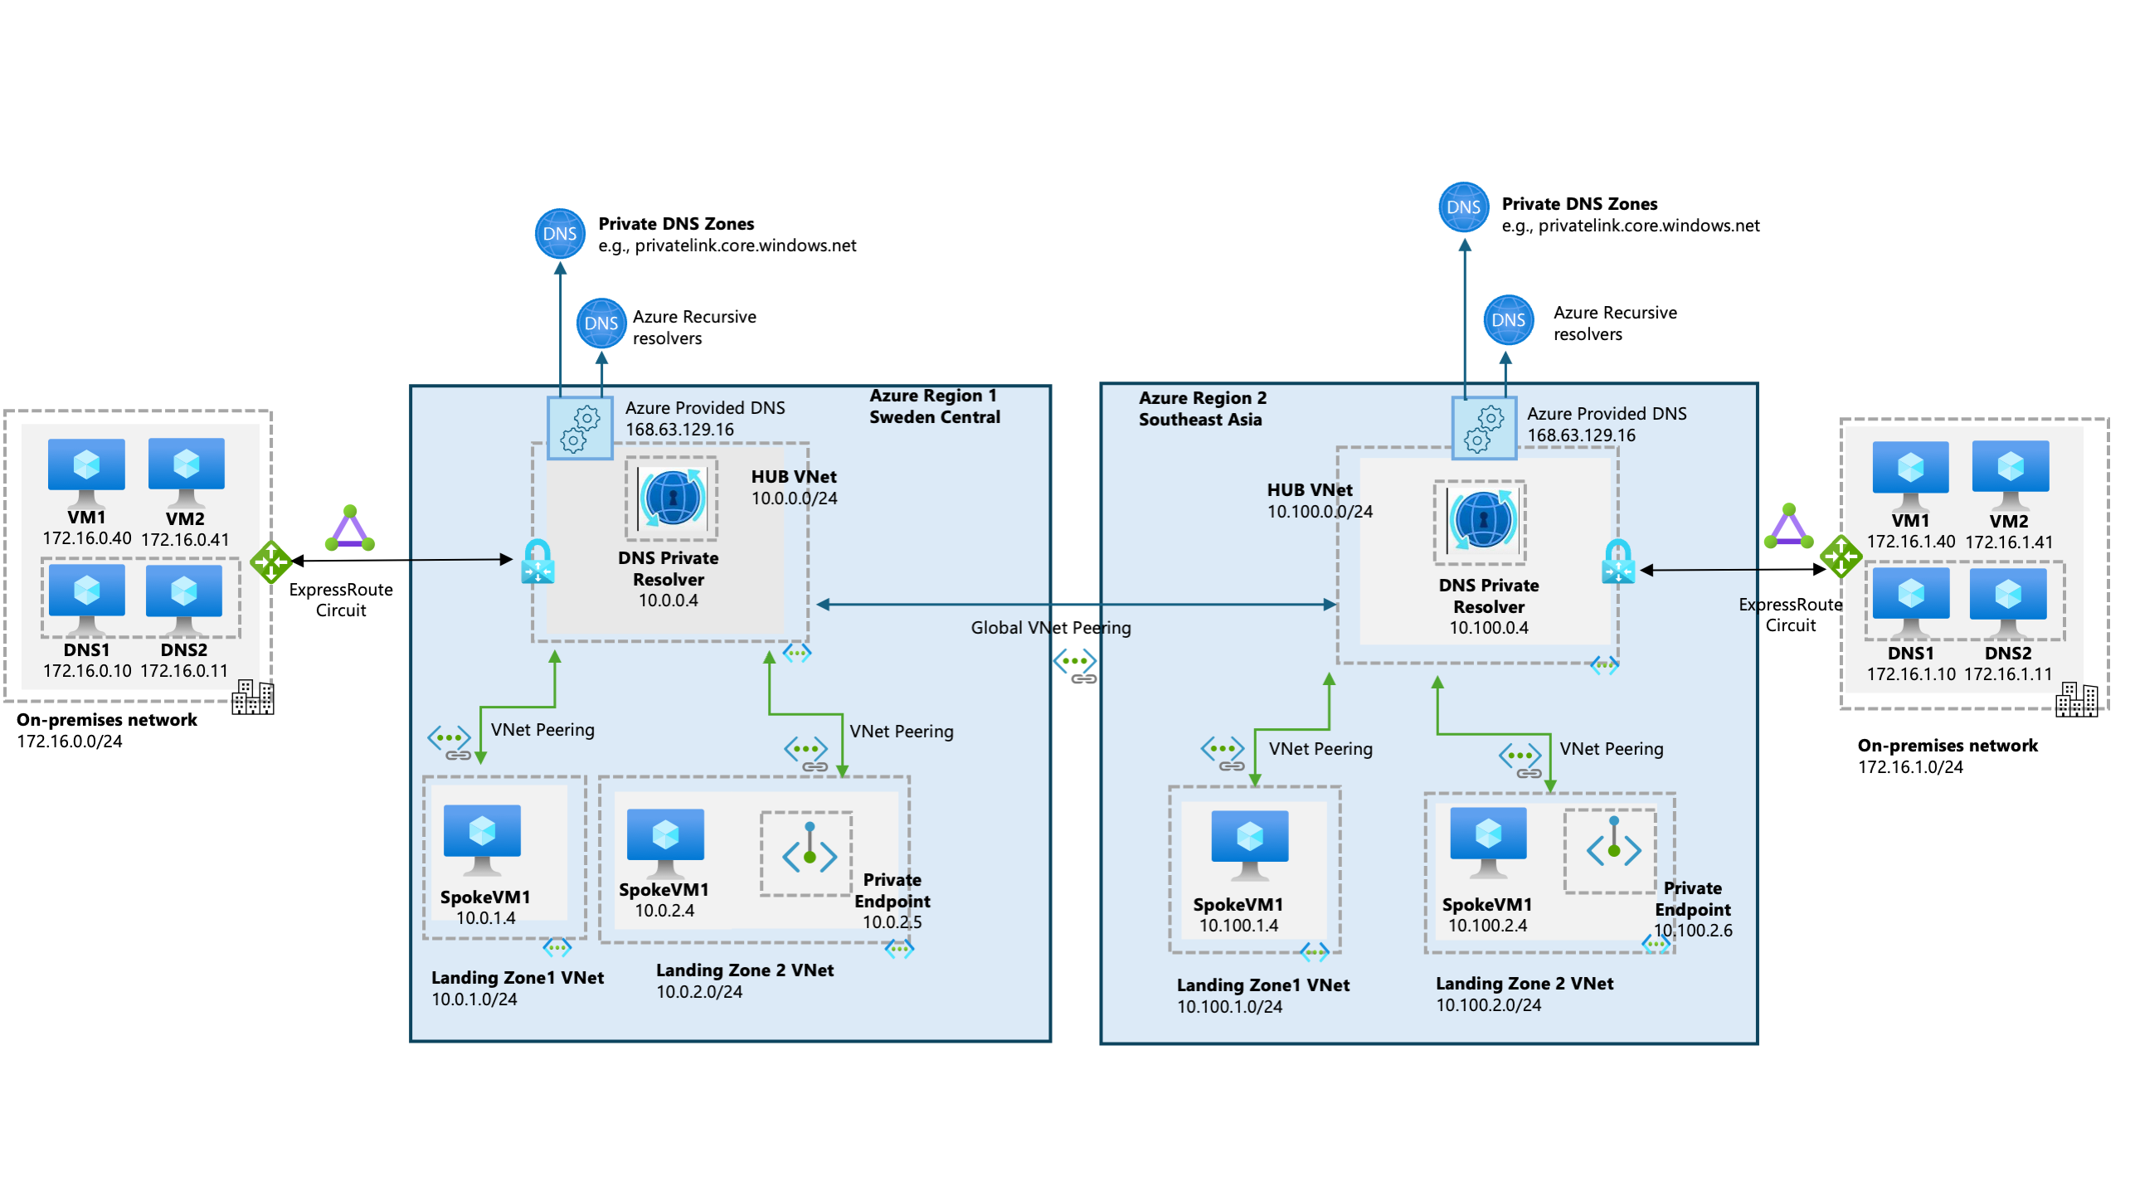
Task: Click right on-premises building icon
Action: coord(2076,699)
